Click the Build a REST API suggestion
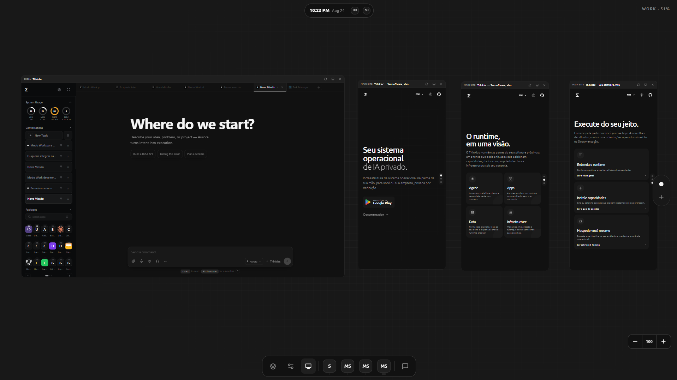The height and width of the screenshot is (380, 677). (x=143, y=154)
